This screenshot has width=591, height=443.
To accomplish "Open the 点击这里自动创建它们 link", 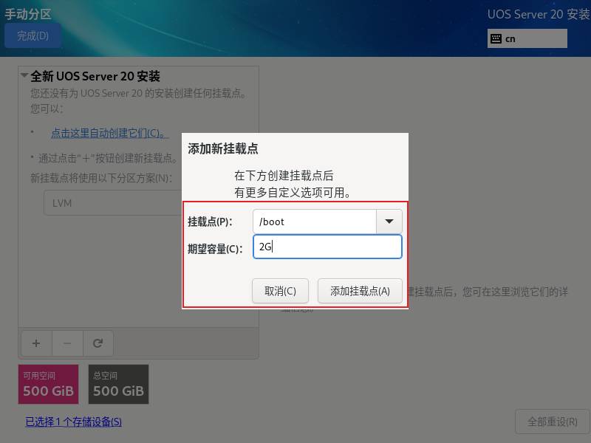I will [x=109, y=133].
